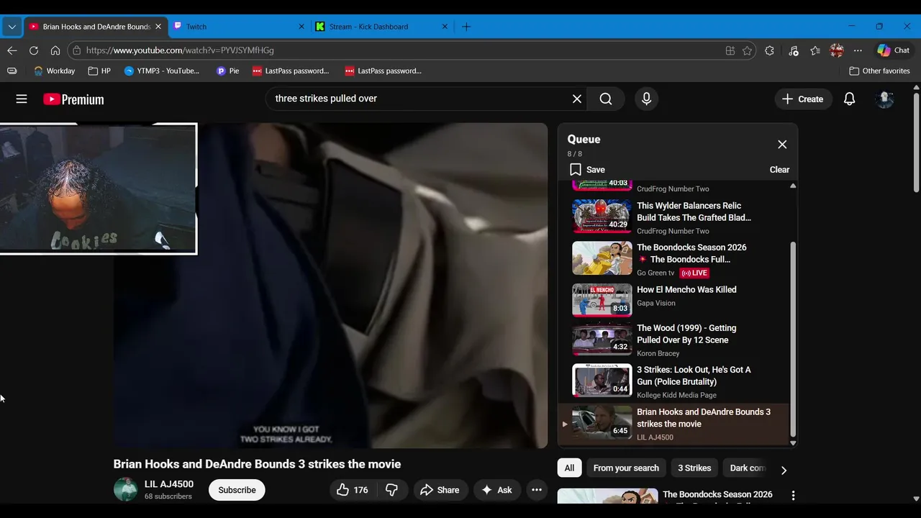Go back with browser back arrow
921x518 pixels.
[x=12, y=50]
